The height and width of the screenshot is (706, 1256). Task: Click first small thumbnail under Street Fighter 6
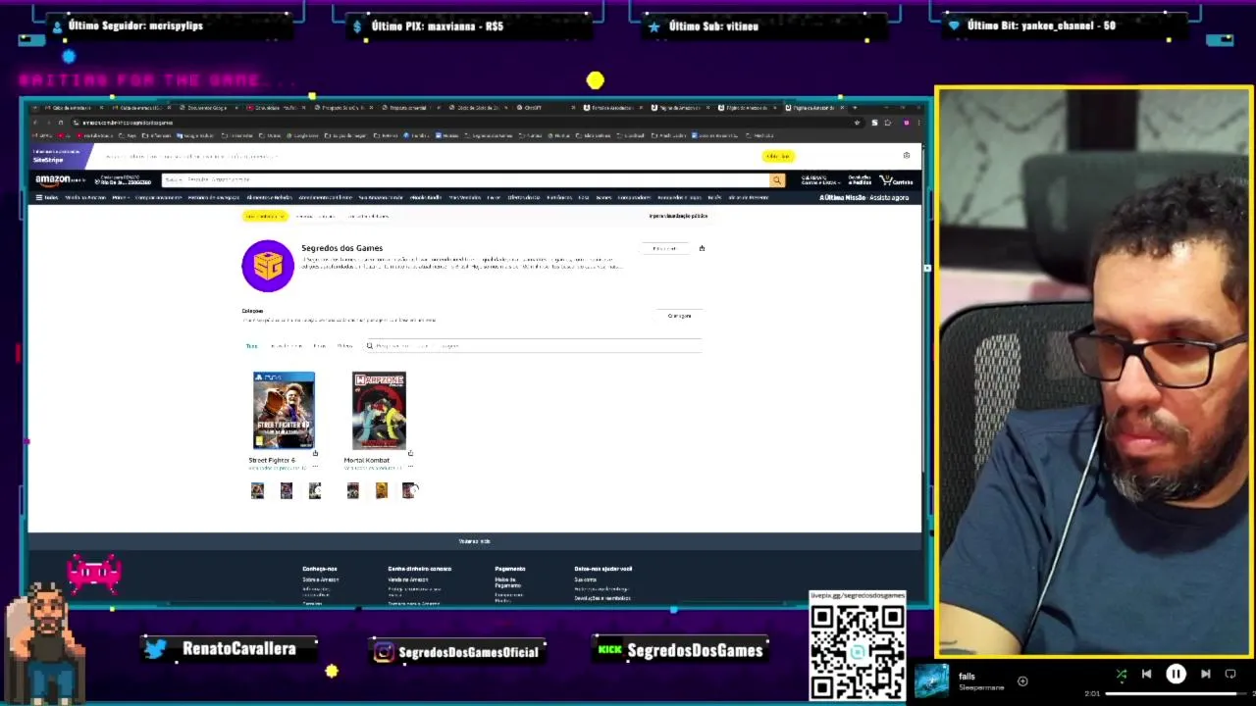pyautogui.click(x=257, y=491)
